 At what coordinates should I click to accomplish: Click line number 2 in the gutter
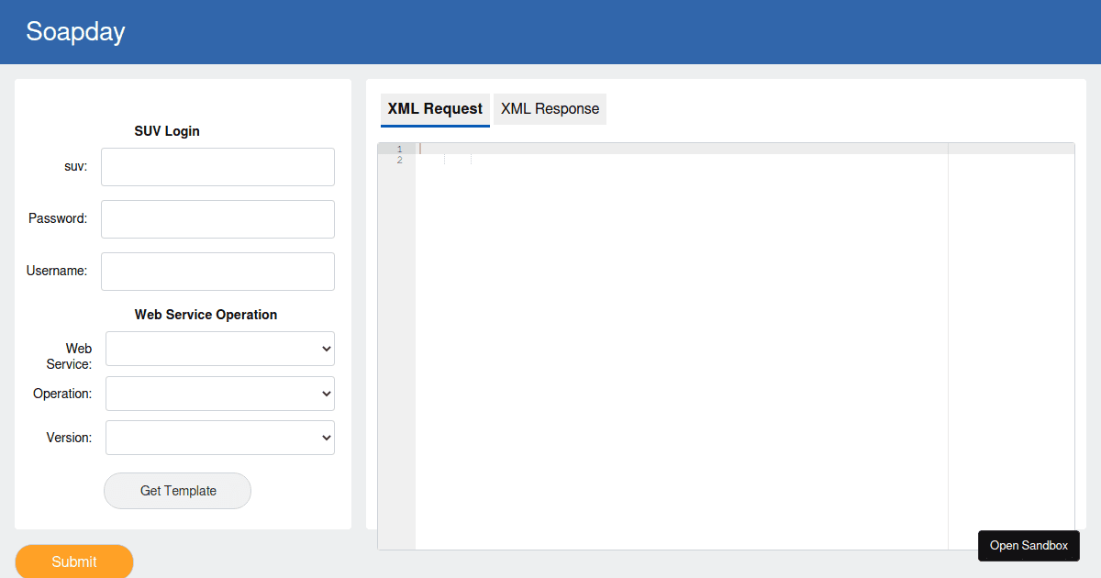point(399,161)
